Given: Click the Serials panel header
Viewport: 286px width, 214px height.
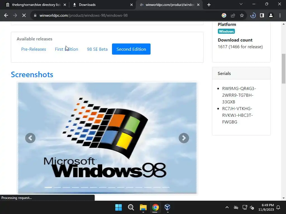Looking at the screenshot, I should click(241, 73).
